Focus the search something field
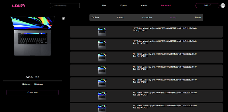Viewport: 228px width, 112px height. (x=65, y=5)
